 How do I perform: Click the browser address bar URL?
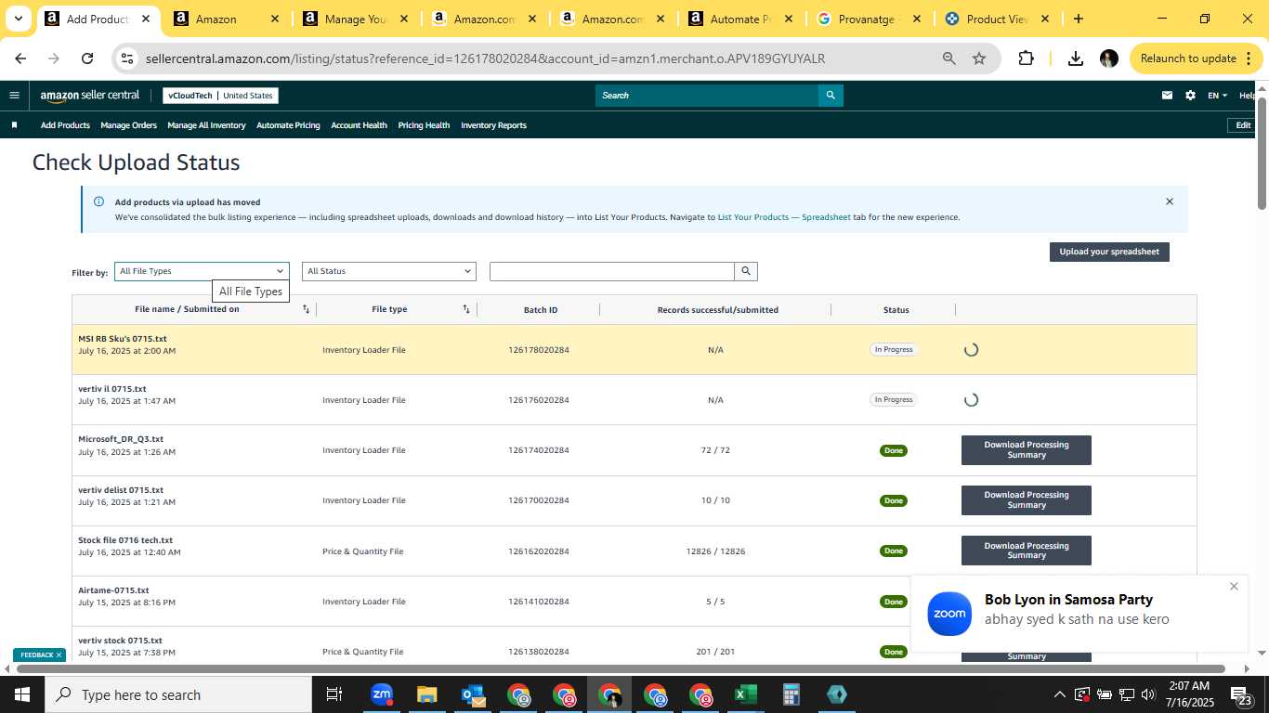485,58
